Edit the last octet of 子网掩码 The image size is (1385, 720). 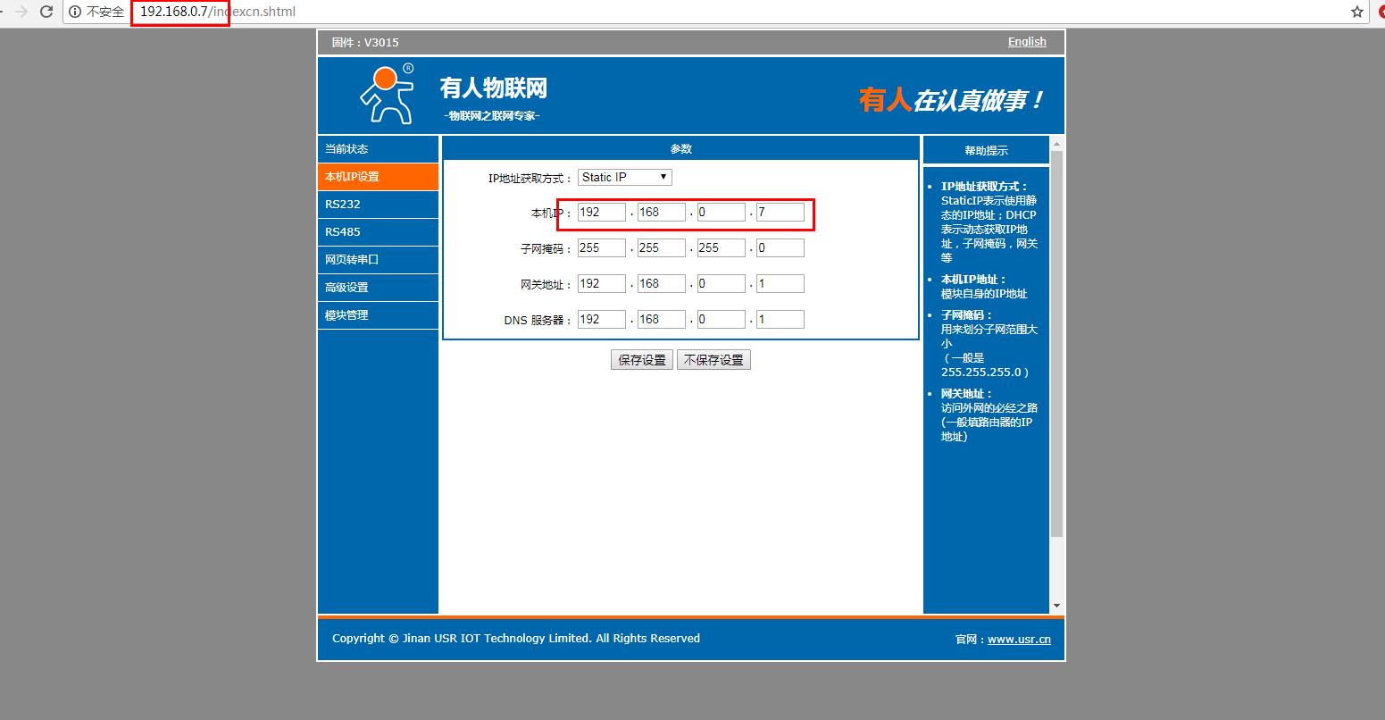780,248
